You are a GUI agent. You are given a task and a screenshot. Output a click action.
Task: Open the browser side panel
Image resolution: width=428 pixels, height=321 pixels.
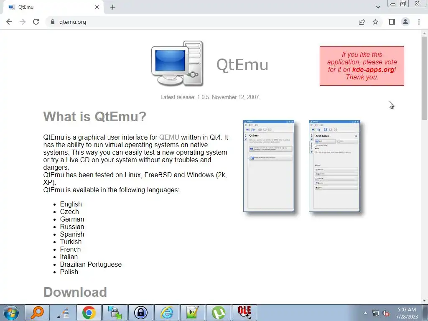point(392,22)
